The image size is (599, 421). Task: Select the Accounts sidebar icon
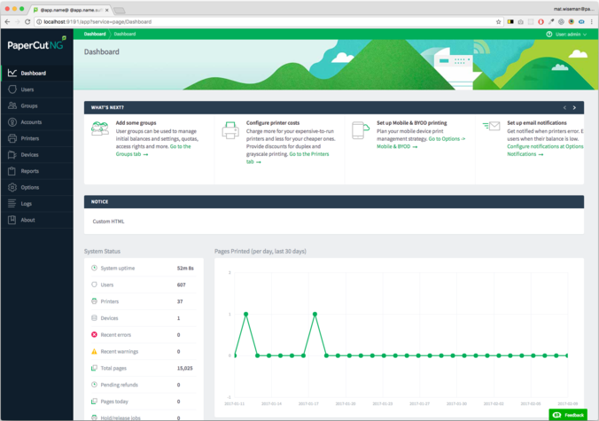pyautogui.click(x=12, y=122)
